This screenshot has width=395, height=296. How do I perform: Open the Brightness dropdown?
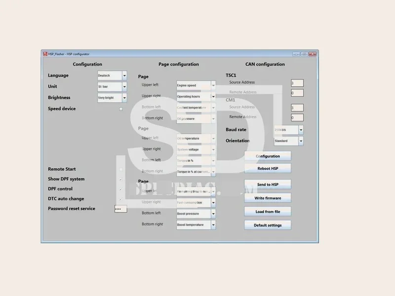[x=112, y=98]
